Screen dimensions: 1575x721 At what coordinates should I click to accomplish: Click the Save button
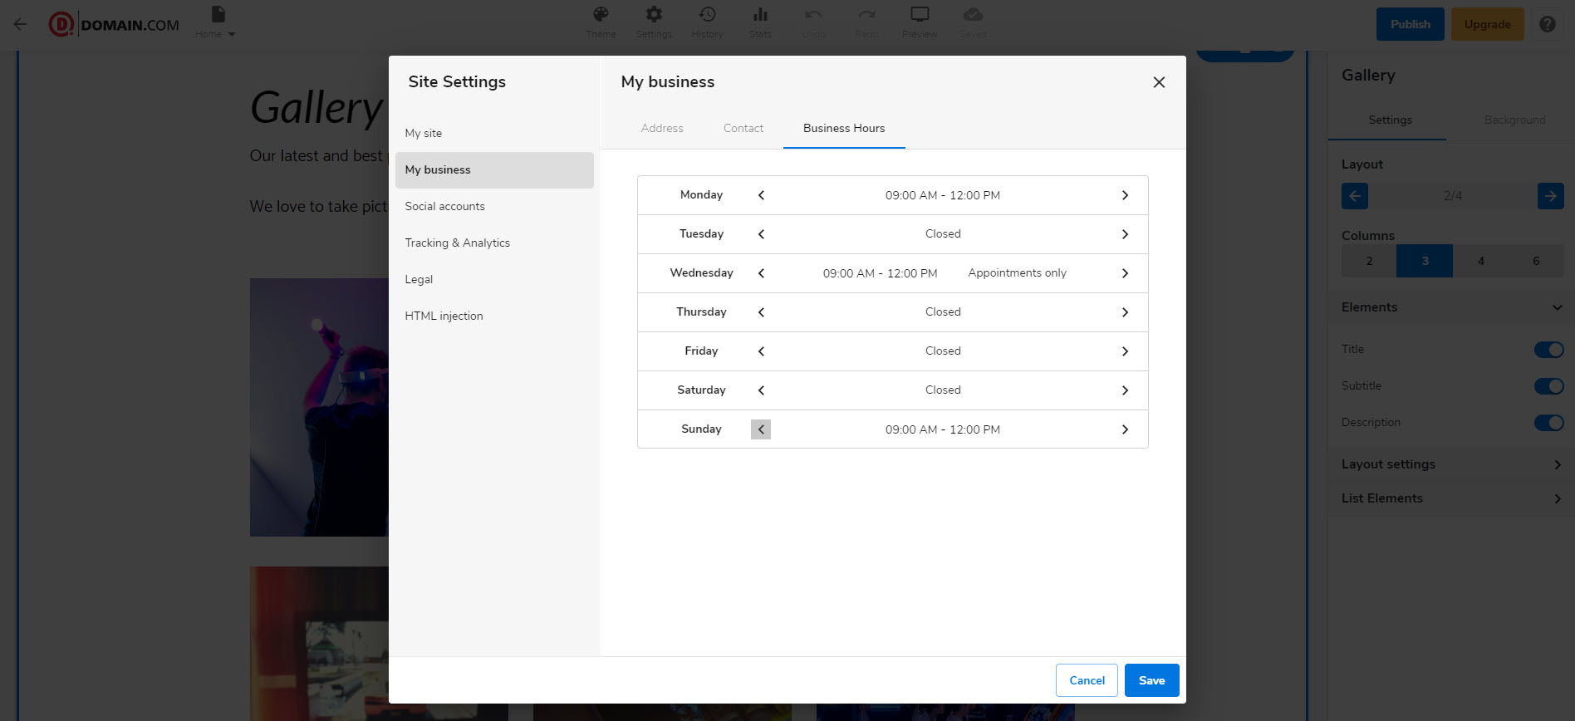(x=1151, y=680)
